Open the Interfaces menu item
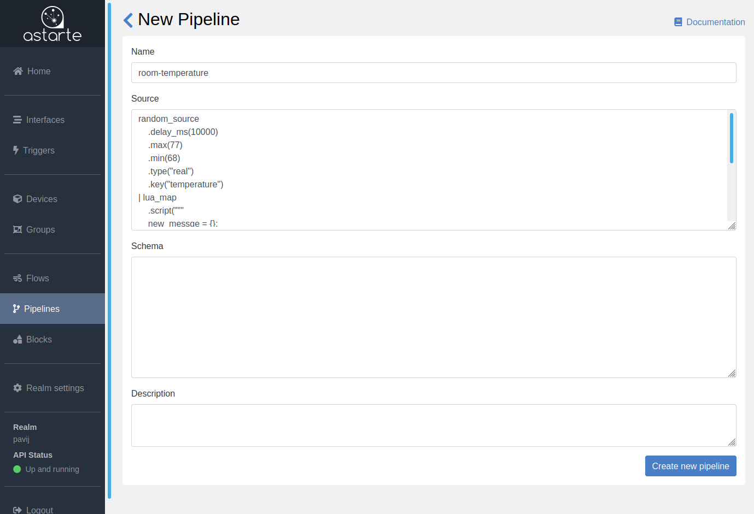The height and width of the screenshot is (514, 754). (x=45, y=120)
